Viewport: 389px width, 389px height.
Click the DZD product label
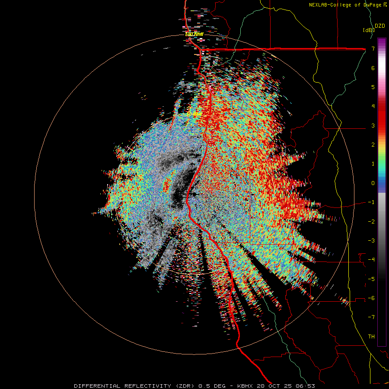pyautogui.click(x=379, y=26)
